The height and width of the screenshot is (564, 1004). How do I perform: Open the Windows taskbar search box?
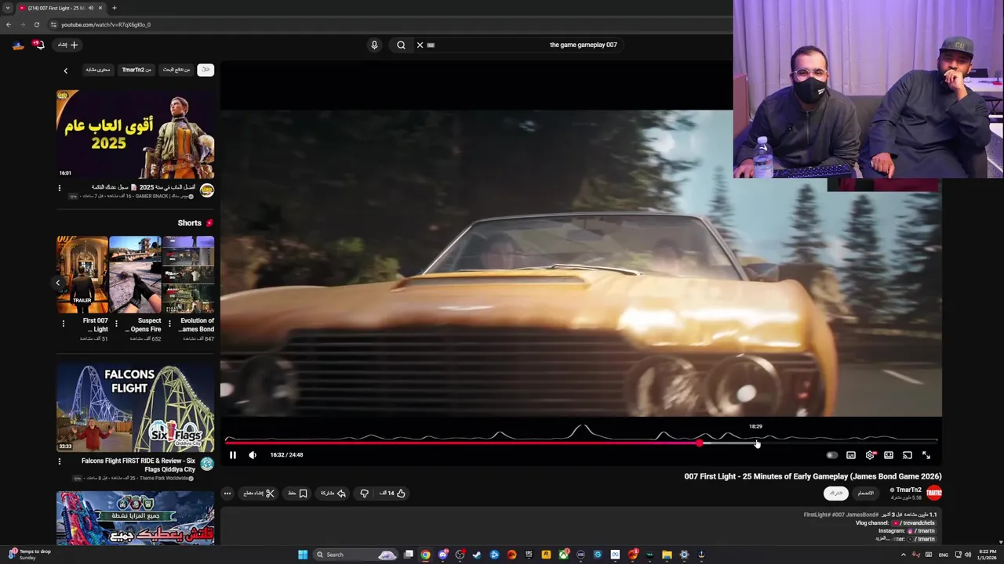click(355, 555)
